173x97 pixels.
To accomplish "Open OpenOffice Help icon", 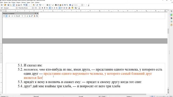I will click(x=70, y=5).
